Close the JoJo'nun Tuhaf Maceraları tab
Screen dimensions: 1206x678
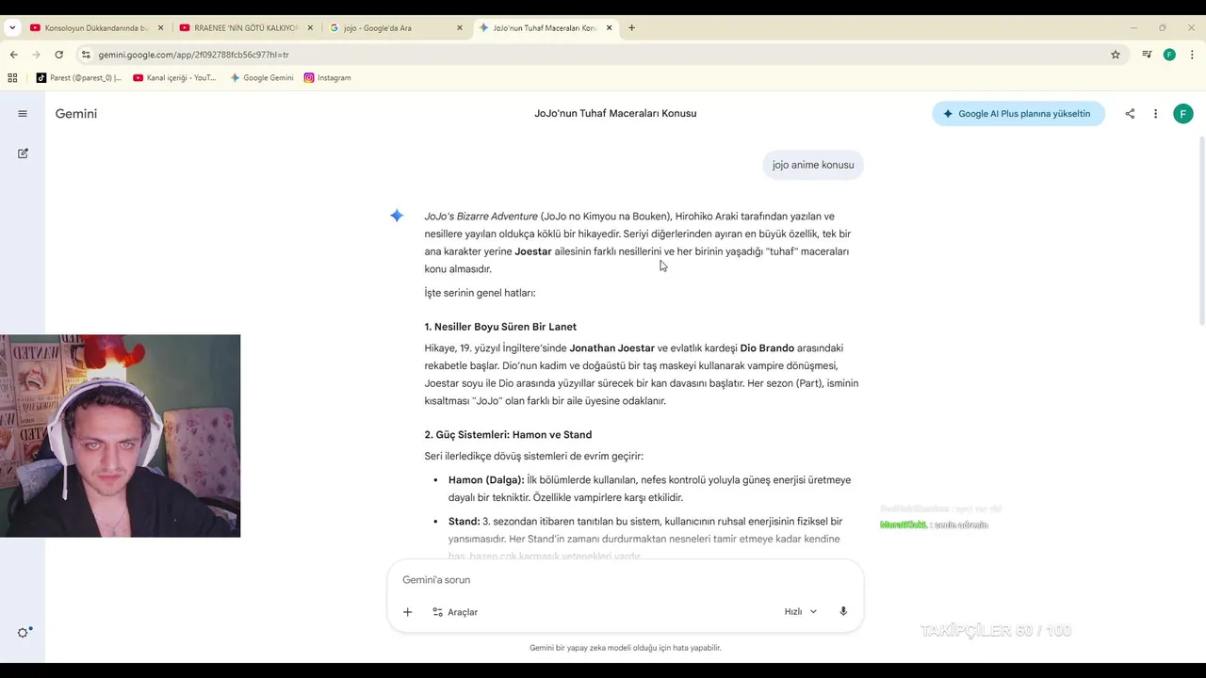coord(609,28)
